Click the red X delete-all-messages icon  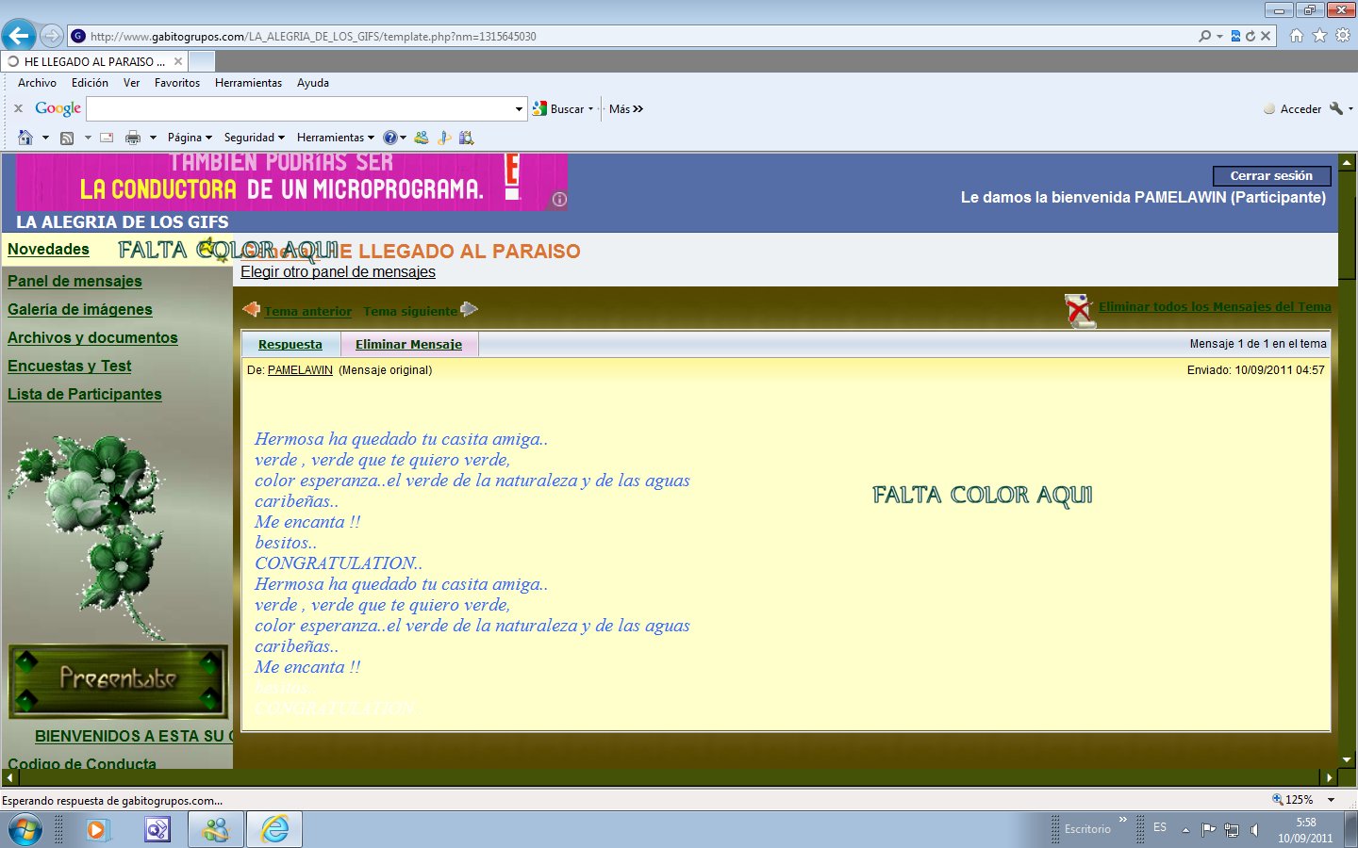click(1079, 310)
